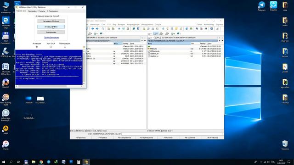294x165 pixels.
Task: Open Music archive on desktop
Action: (285, 22)
